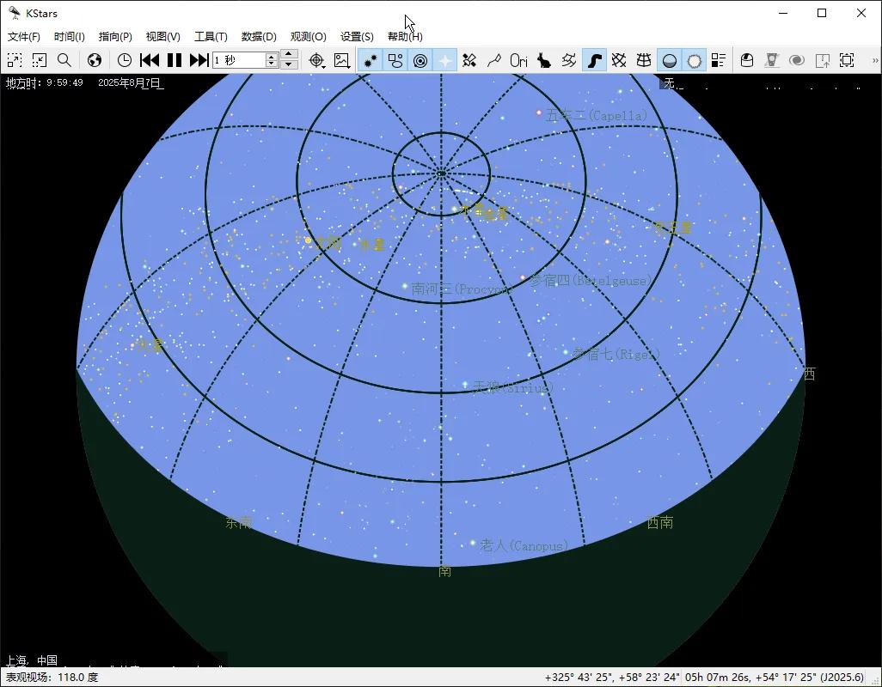Image resolution: width=882 pixels, height=687 pixels.
Task: Pause the simulation clock
Action: click(x=175, y=60)
